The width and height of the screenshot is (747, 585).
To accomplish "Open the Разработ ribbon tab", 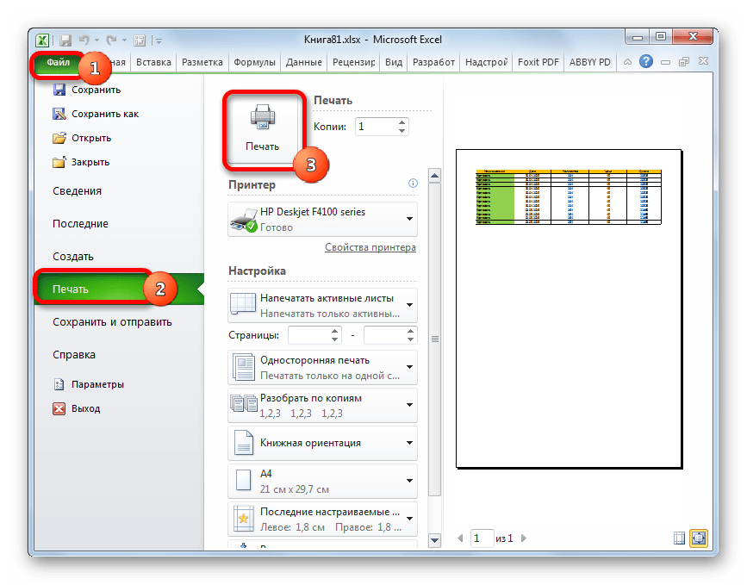I will pos(433,62).
